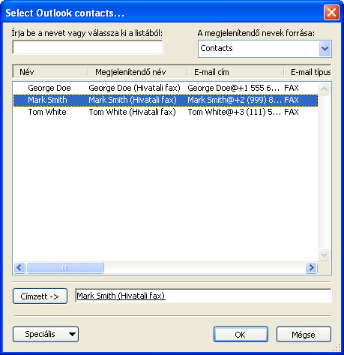Viewport: 344px width, 355px height.
Task: Click the horizontal scrollbar right arrow
Action: (311, 268)
